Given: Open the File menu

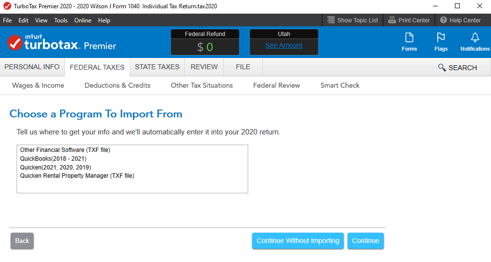Looking at the screenshot, I should tap(7, 20).
